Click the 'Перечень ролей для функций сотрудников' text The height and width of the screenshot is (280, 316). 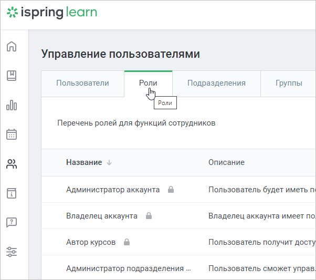coord(136,123)
